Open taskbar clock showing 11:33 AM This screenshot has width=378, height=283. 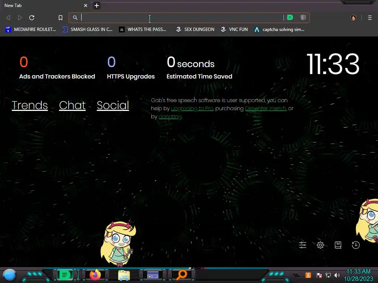coord(358,275)
